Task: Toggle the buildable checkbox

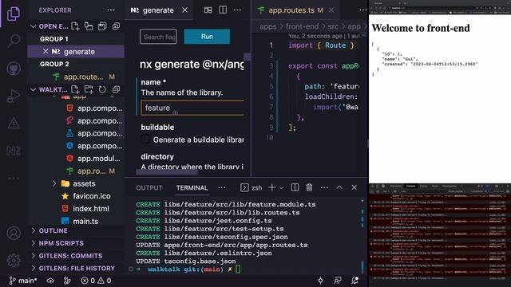Action: pyautogui.click(x=145, y=140)
